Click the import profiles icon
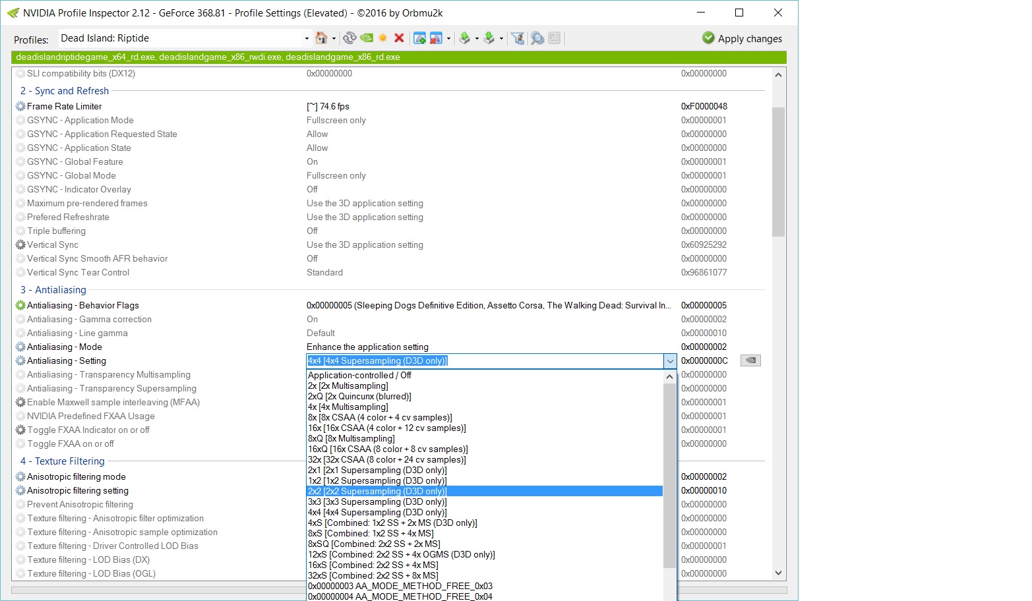This screenshot has width=1032, height=601. coord(489,38)
